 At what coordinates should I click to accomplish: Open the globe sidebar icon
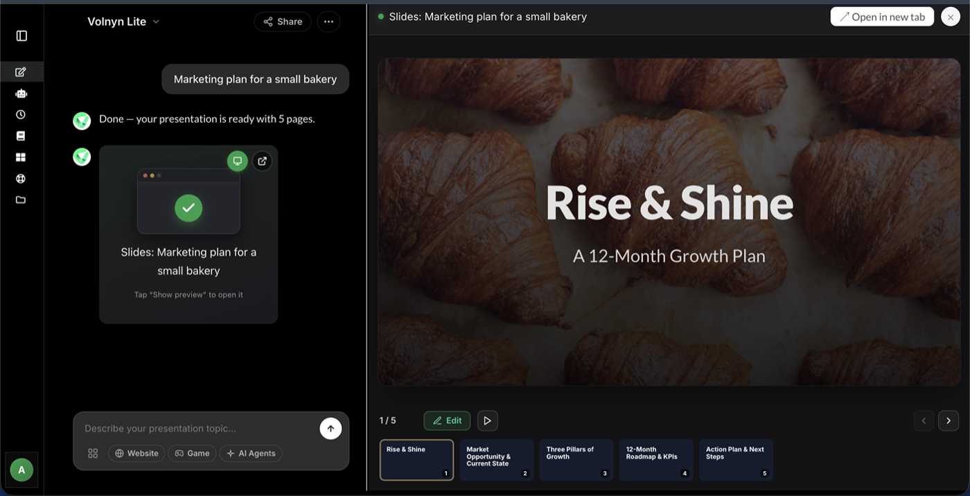[21, 179]
